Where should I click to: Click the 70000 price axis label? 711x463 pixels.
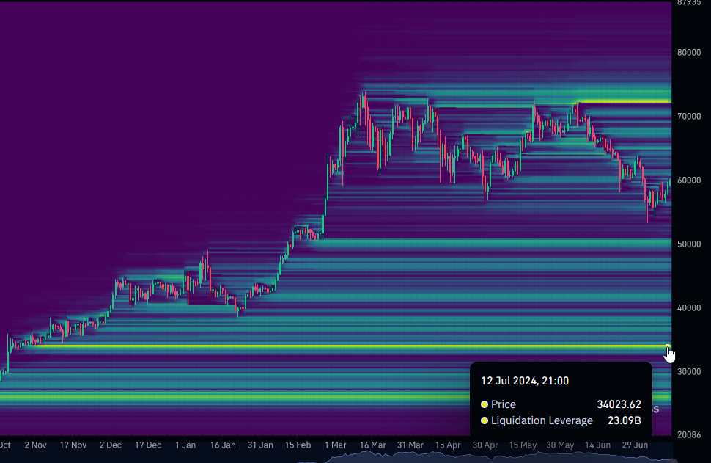[689, 117]
